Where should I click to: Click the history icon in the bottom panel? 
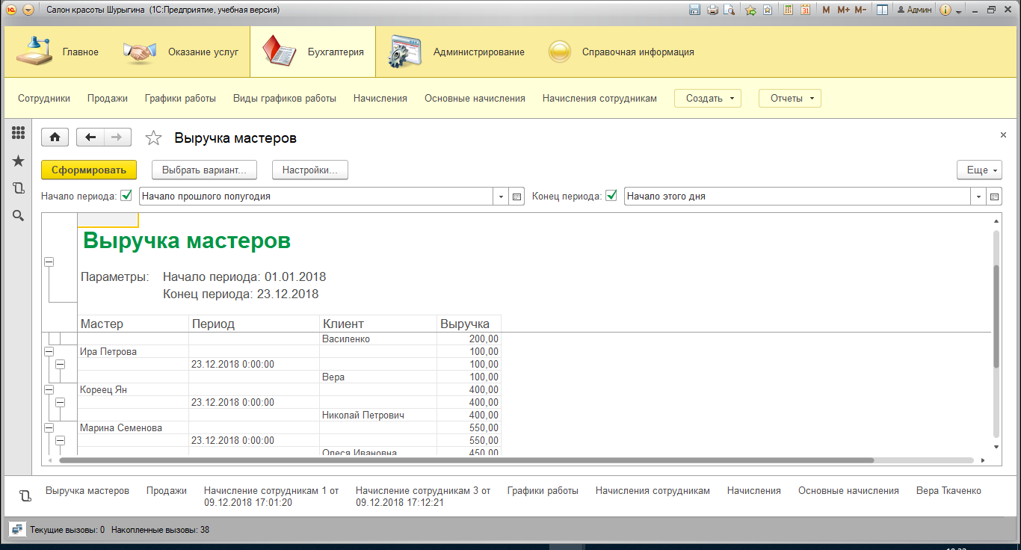coord(25,495)
